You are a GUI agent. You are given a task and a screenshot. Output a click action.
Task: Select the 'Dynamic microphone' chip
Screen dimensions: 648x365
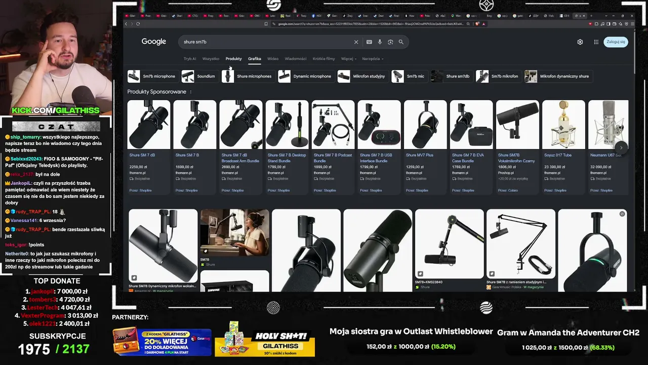(305, 77)
